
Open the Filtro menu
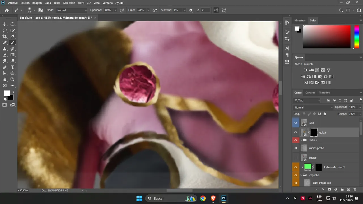(81, 3)
